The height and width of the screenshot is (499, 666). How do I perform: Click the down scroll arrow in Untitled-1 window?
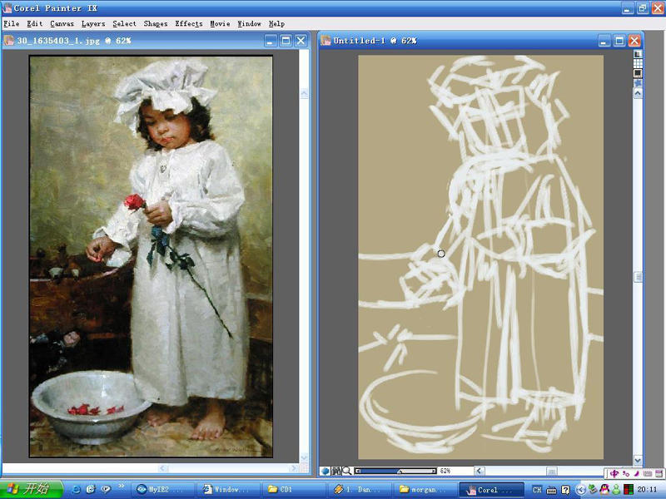click(x=638, y=461)
